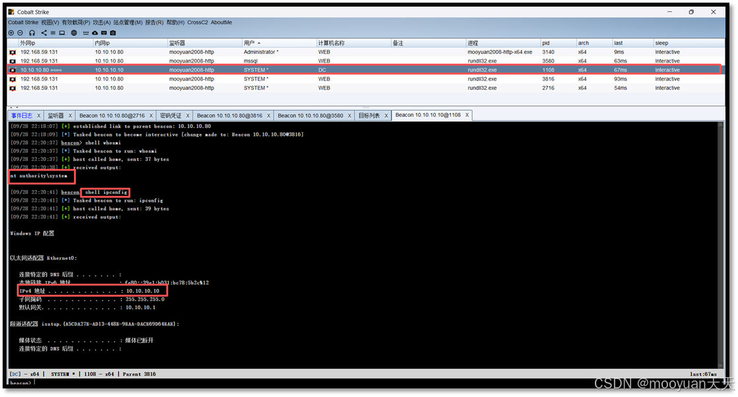Sort by the 内网ip column header
The width and height of the screenshot is (738, 397).
[131, 43]
